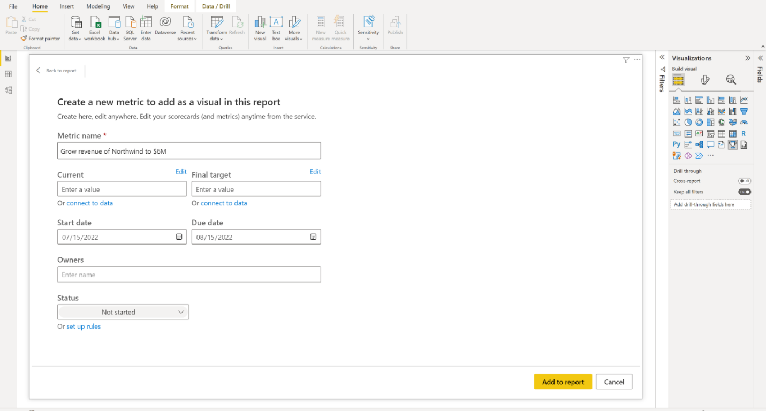The height and width of the screenshot is (411, 766).
Task: Click the Get data icon
Action: pyautogui.click(x=76, y=22)
